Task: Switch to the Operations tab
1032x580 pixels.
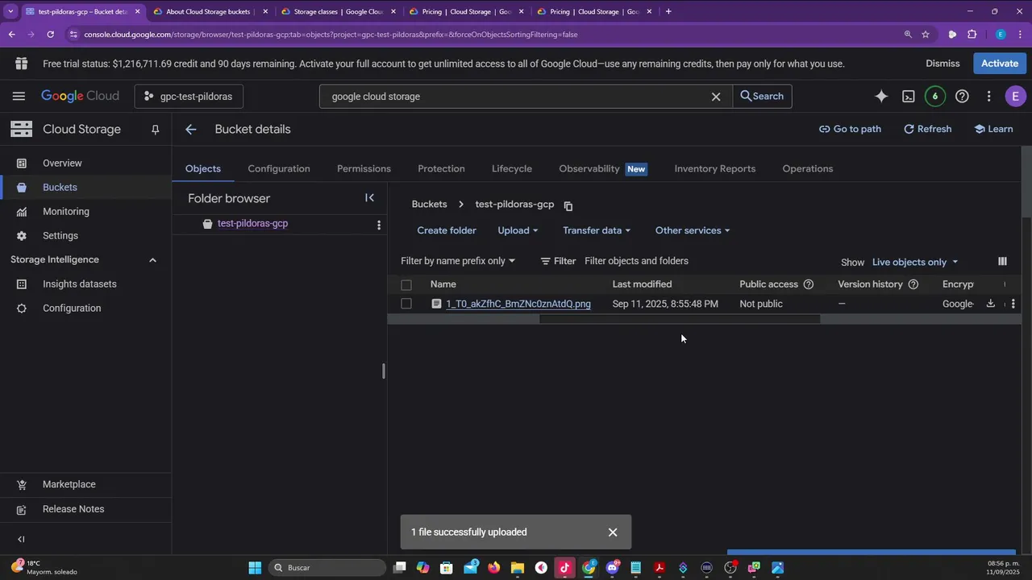Action: [808, 168]
